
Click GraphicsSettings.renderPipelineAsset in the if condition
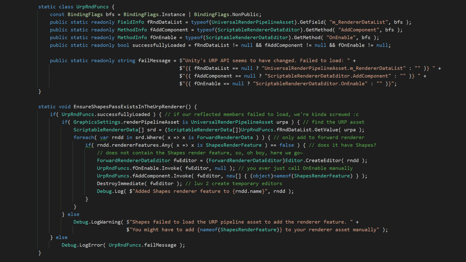(127, 122)
